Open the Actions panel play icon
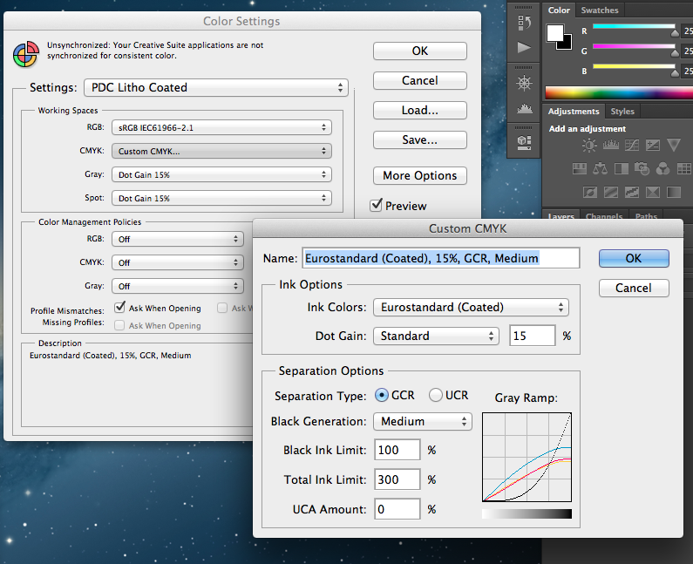 [524, 47]
